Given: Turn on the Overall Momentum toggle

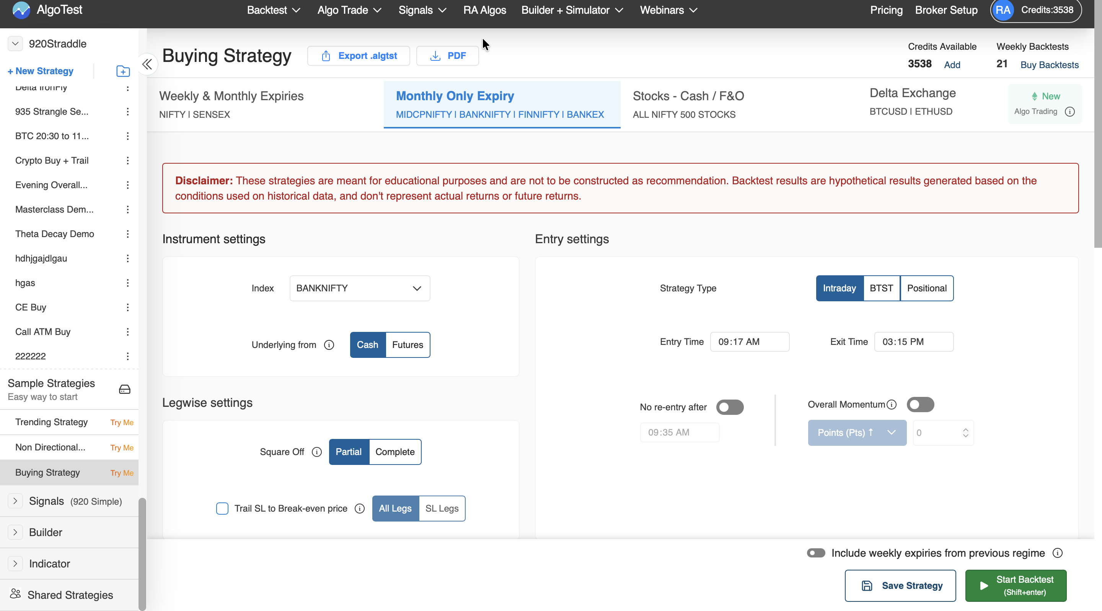Looking at the screenshot, I should 920,405.
